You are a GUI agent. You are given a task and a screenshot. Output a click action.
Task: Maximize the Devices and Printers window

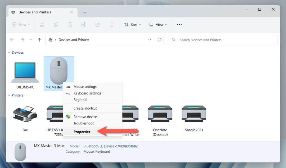(x=259, y=9)
